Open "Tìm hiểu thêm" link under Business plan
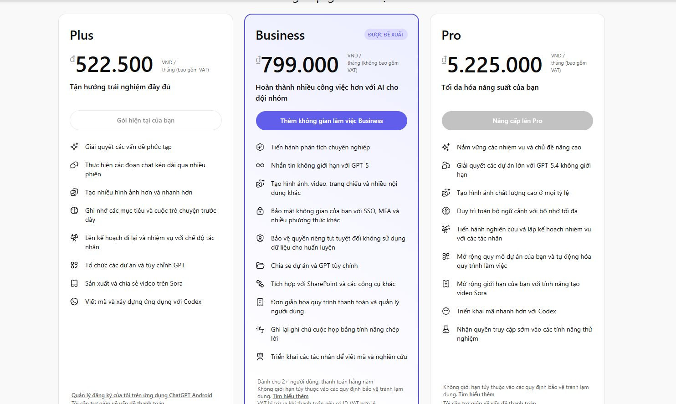Image resolution: width=676 pixels, height=404 pixels. [290, 396]
